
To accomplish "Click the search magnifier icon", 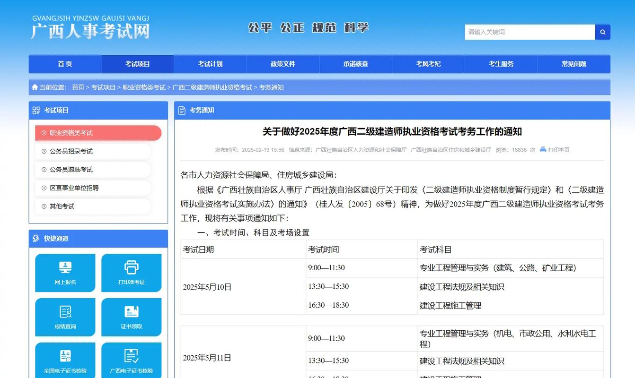I will (602, 32).
